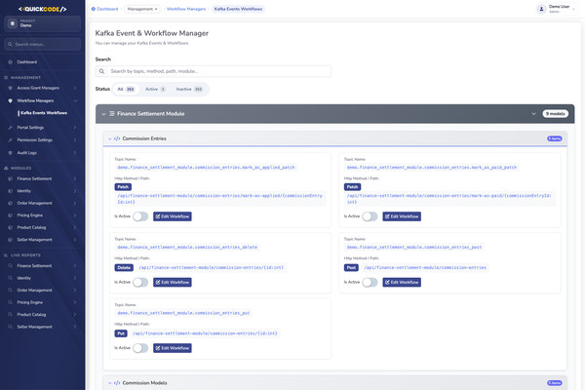Edit Workflow for commission_entries_put topic

click(x=173, y=348)
